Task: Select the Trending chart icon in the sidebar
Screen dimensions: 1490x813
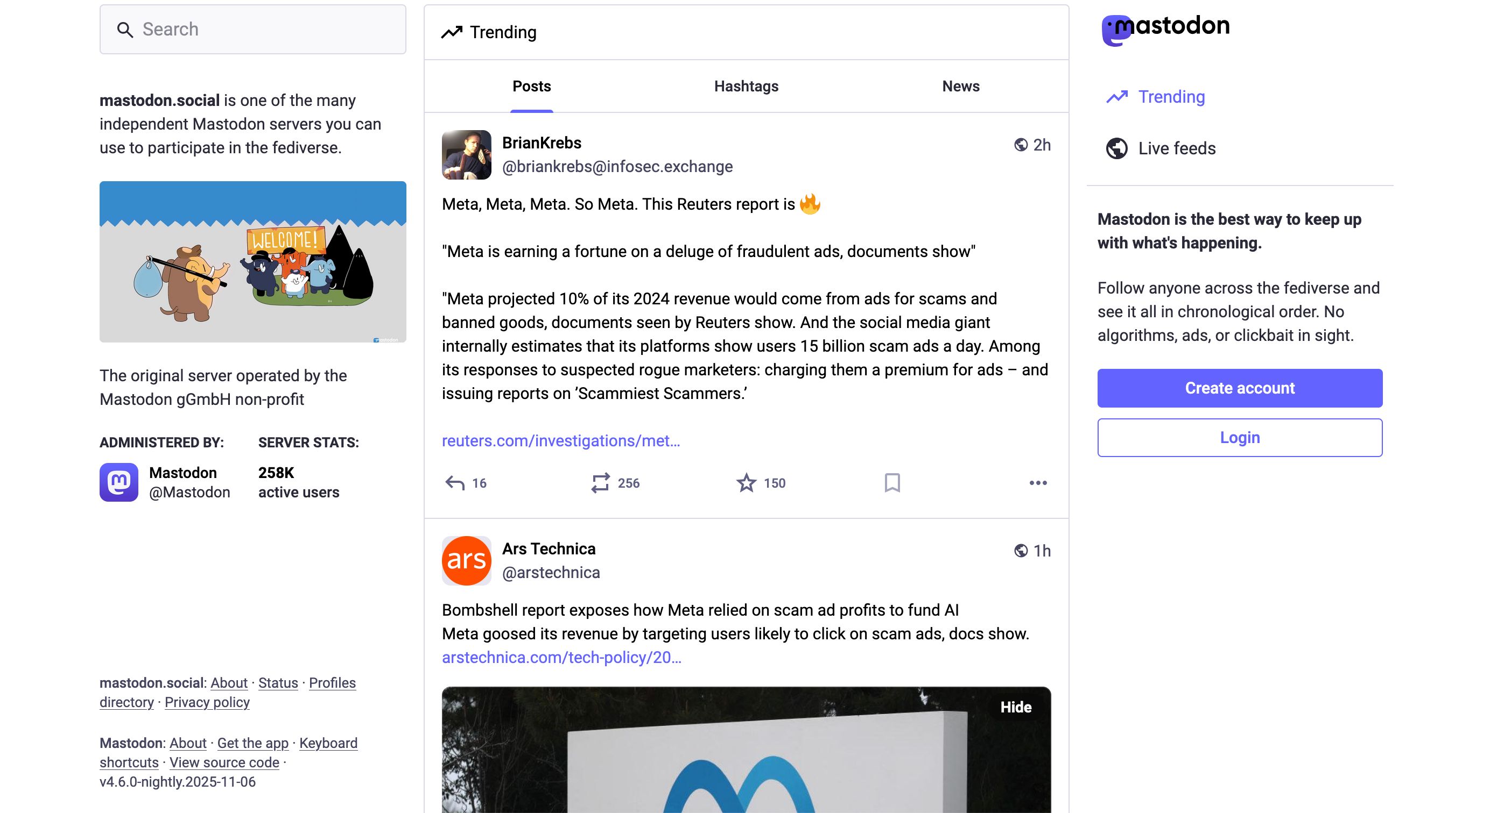Action: tap(1117, 97)
